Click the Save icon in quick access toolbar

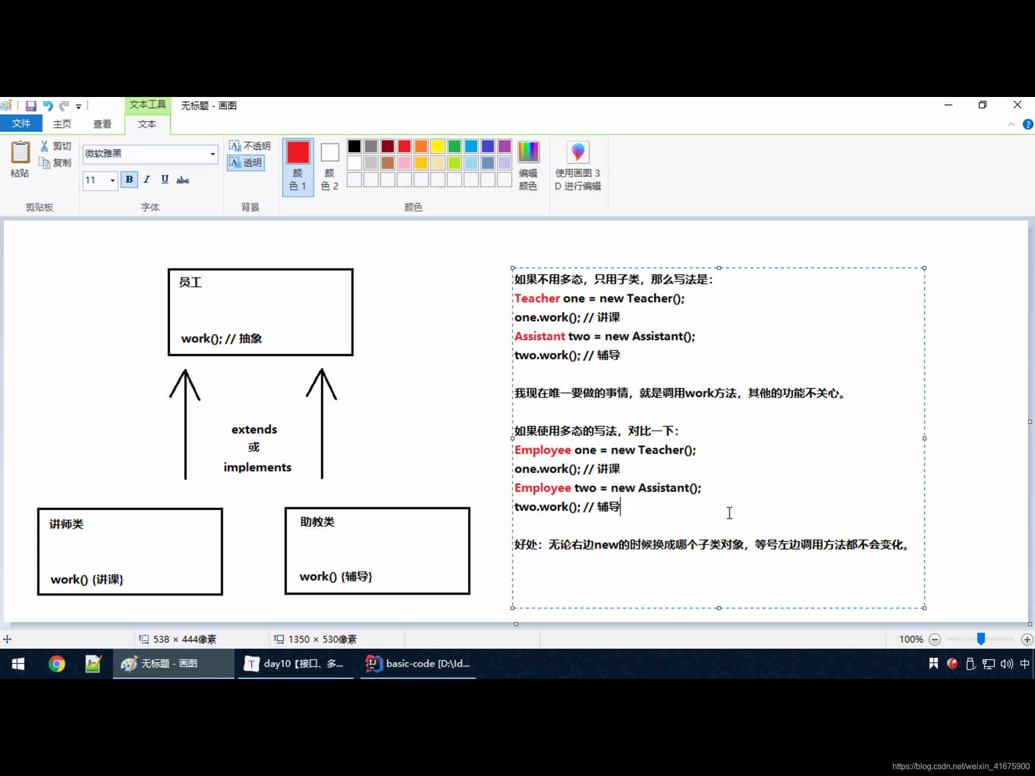31,106
